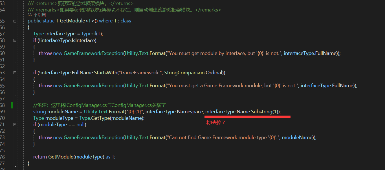
Task: Click interfaceType variable in typeof declaration line
Action: coord(60,34)
